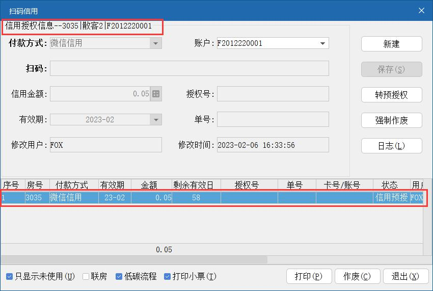Image resolution: width=433 pixels, height=291 pixels.
Task: Open the 日志(L) log button
Action: [x=392, y=146]
